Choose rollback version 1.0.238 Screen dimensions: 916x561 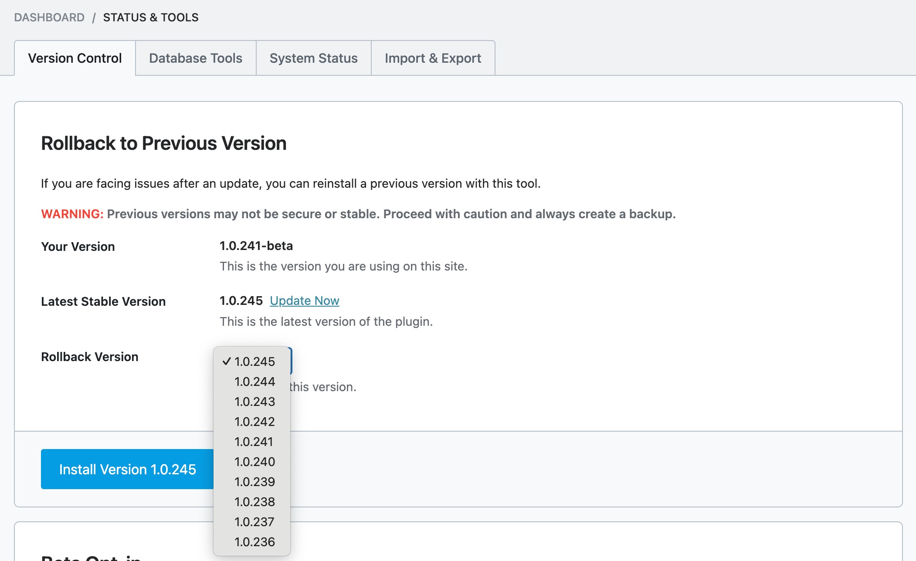[254, 502]
